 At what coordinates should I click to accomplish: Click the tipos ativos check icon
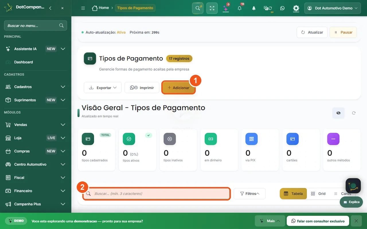pos(129,139)
